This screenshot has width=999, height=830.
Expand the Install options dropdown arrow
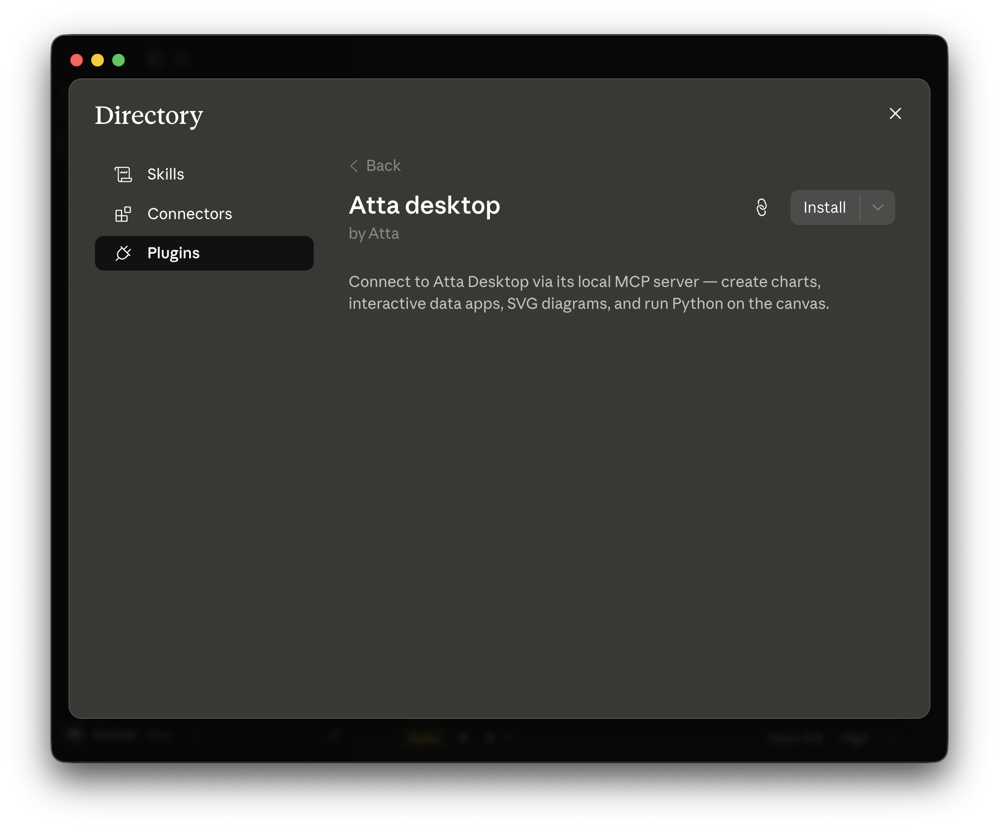[x=878, y=208]
